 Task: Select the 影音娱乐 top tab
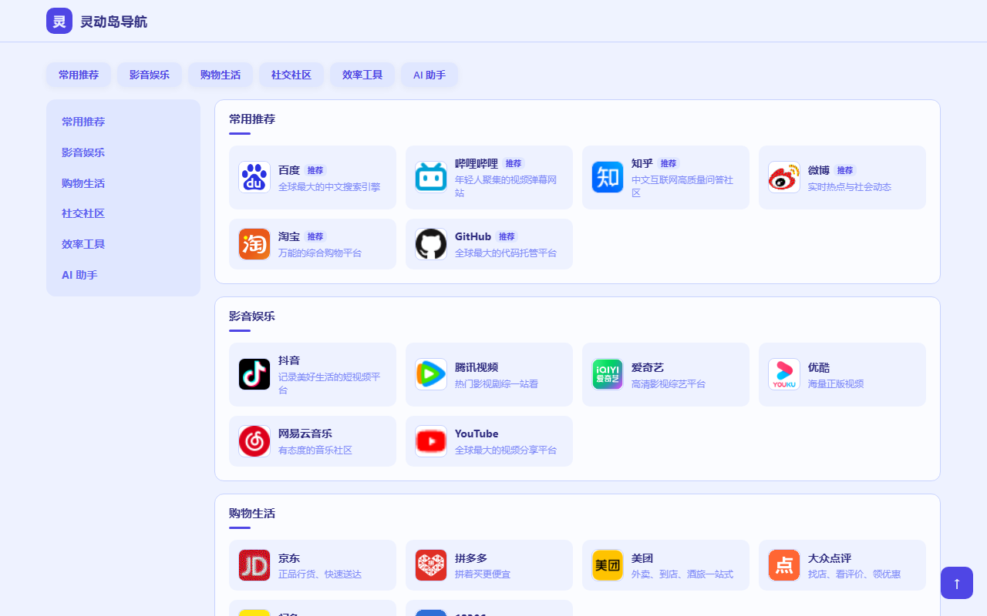pos(150,75)
